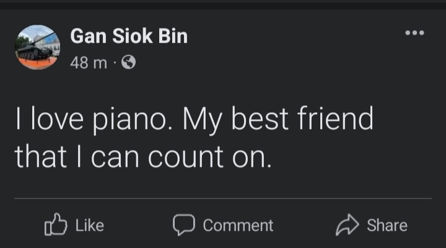Click the "48 m" post timestamp
This screenshot has width=446, height=248.
(89, 63)
